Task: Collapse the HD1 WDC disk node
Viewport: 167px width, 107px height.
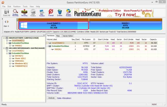Action: pyautogui.click(x=4, y=48)
